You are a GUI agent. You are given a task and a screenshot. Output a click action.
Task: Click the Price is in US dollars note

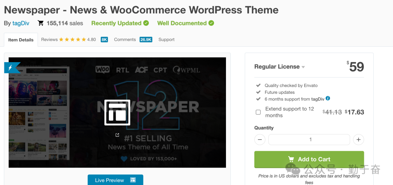309,179
